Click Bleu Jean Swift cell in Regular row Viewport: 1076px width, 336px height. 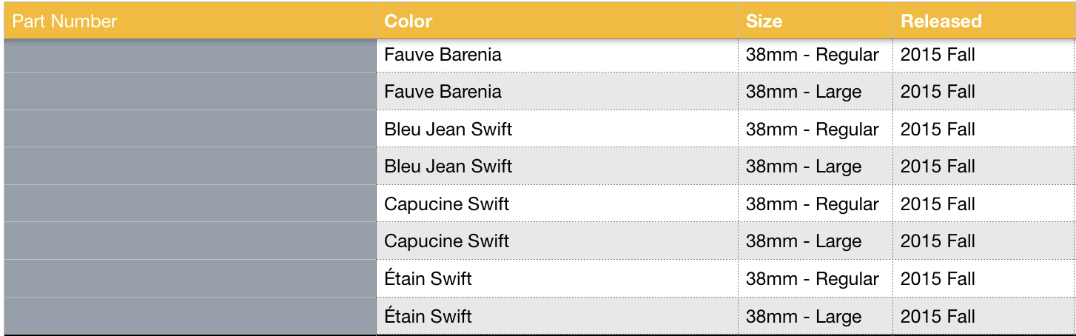[557, 129]
